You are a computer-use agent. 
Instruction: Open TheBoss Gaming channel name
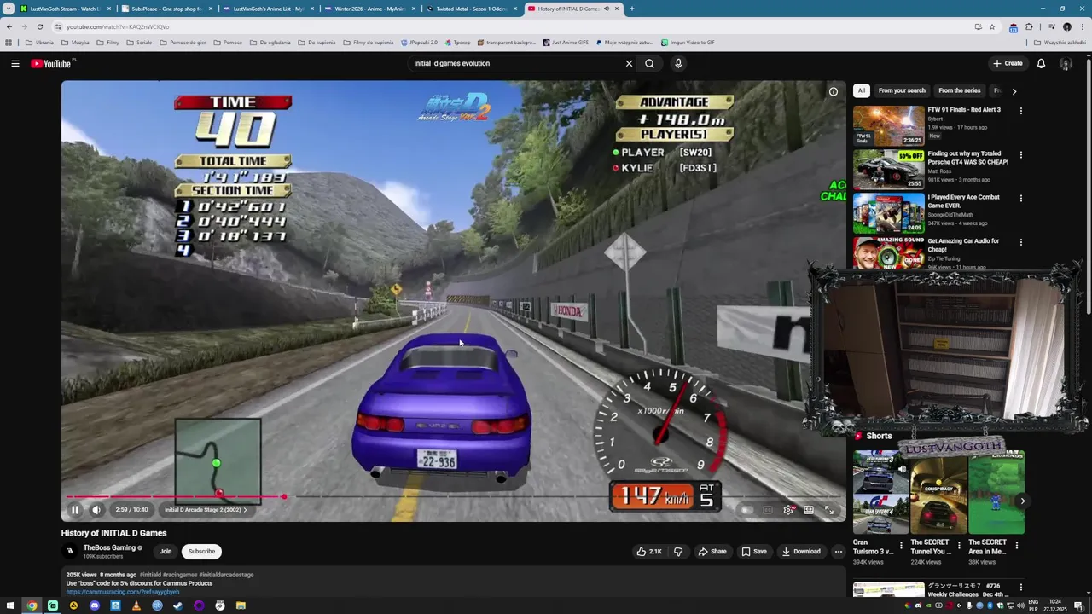[x=109, y=547]
